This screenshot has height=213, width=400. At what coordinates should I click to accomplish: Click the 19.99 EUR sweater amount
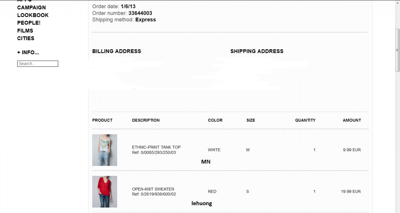point(351,192)
